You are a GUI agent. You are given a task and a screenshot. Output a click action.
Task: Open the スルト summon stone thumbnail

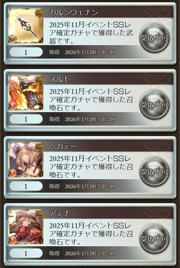(26, 92)
